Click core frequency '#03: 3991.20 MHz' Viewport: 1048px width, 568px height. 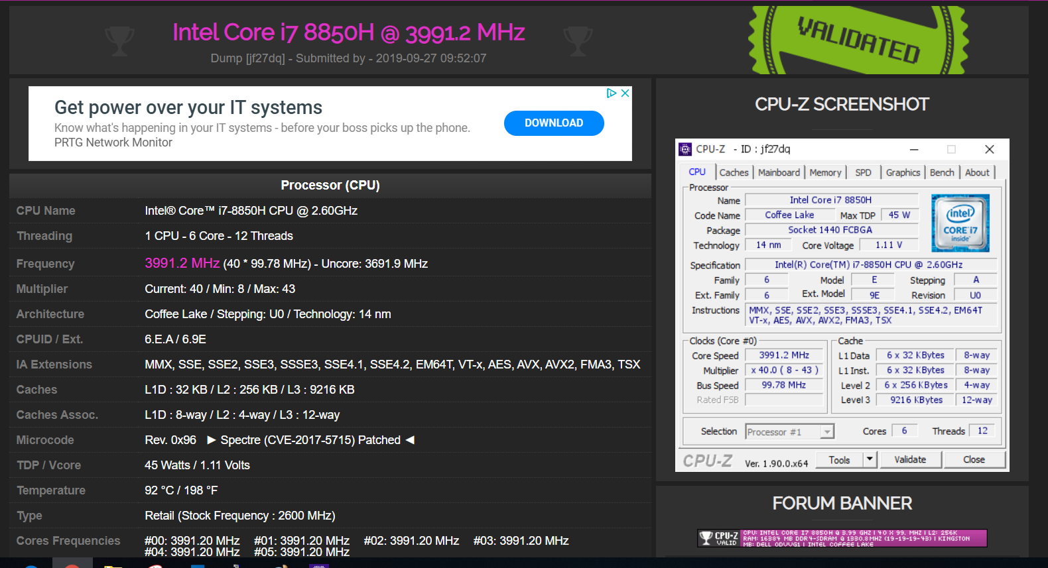(x=521, y=541)
